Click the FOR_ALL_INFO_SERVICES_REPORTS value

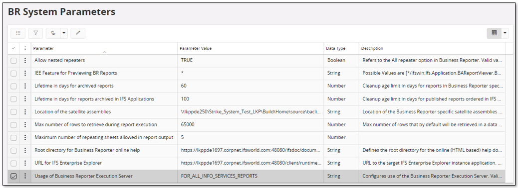tap(251, 176)
